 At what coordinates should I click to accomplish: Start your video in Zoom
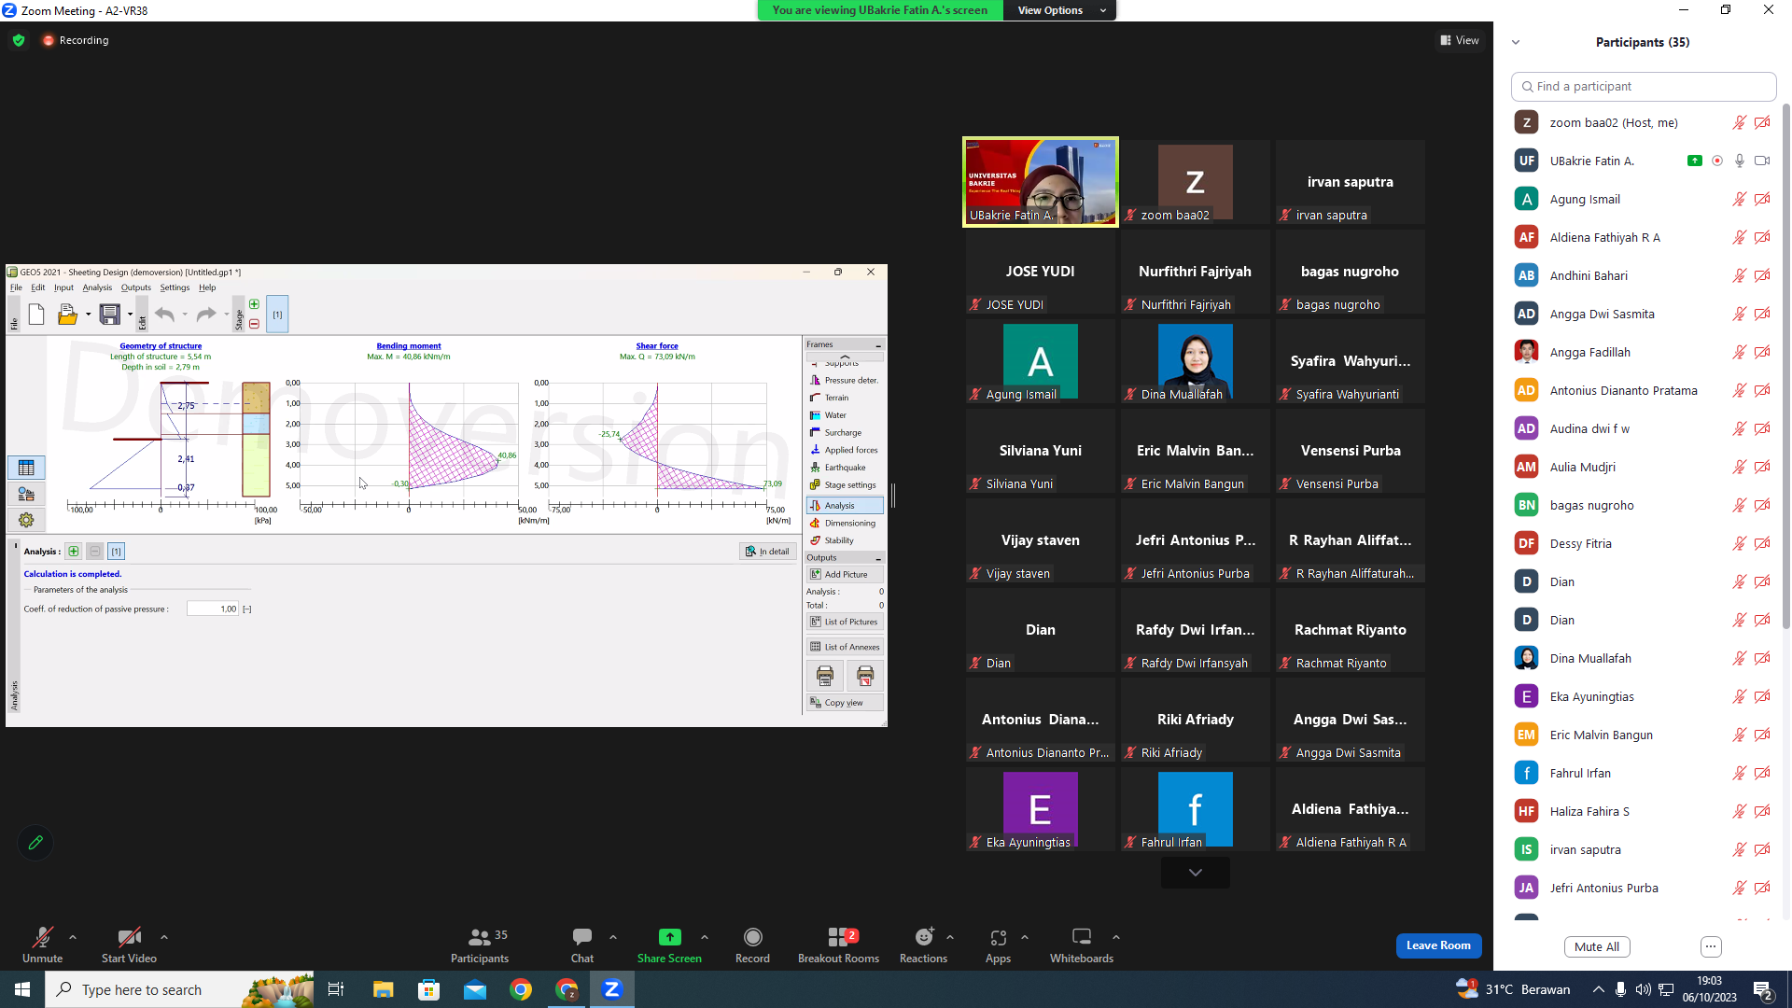click(129, 945)
